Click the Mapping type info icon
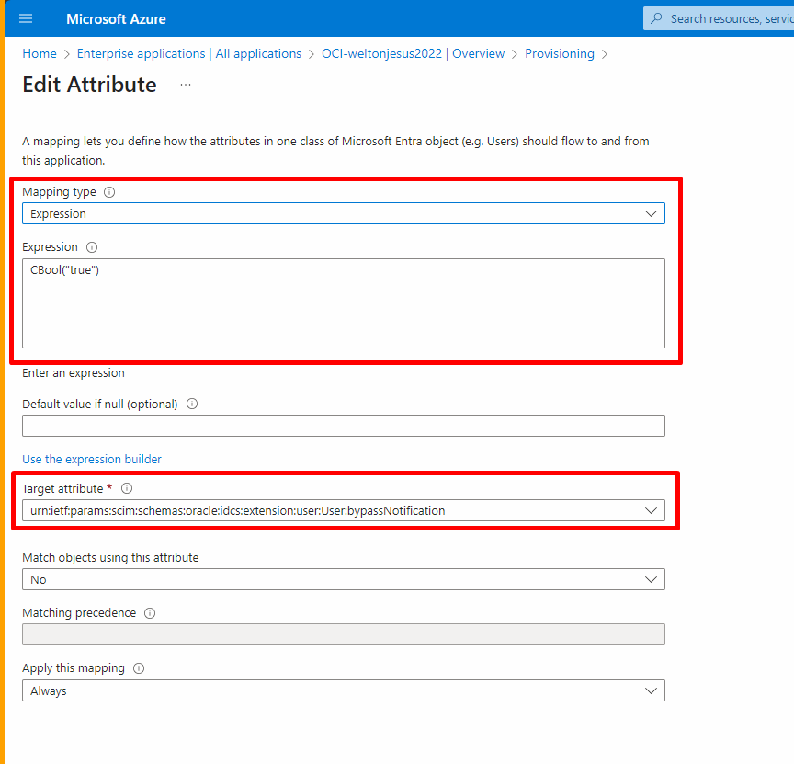The width and height of the screenshot is (794, 764). click(109, 192)
